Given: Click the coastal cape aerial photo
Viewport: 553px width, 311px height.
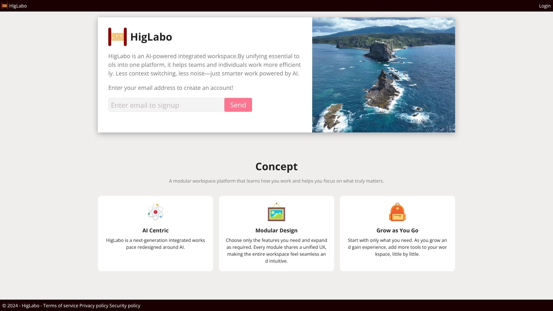Looking at the screenshot, I should [384, 75].
